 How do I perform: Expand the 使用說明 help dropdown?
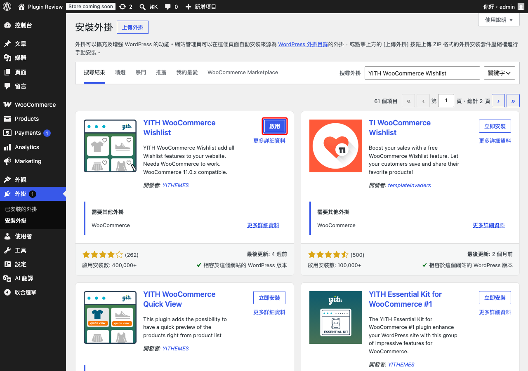[x=499, y=20]
